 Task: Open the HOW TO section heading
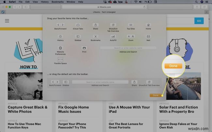coord(28,67)
